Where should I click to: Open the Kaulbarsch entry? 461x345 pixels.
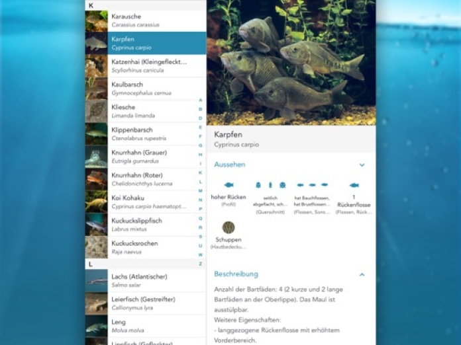146,89
